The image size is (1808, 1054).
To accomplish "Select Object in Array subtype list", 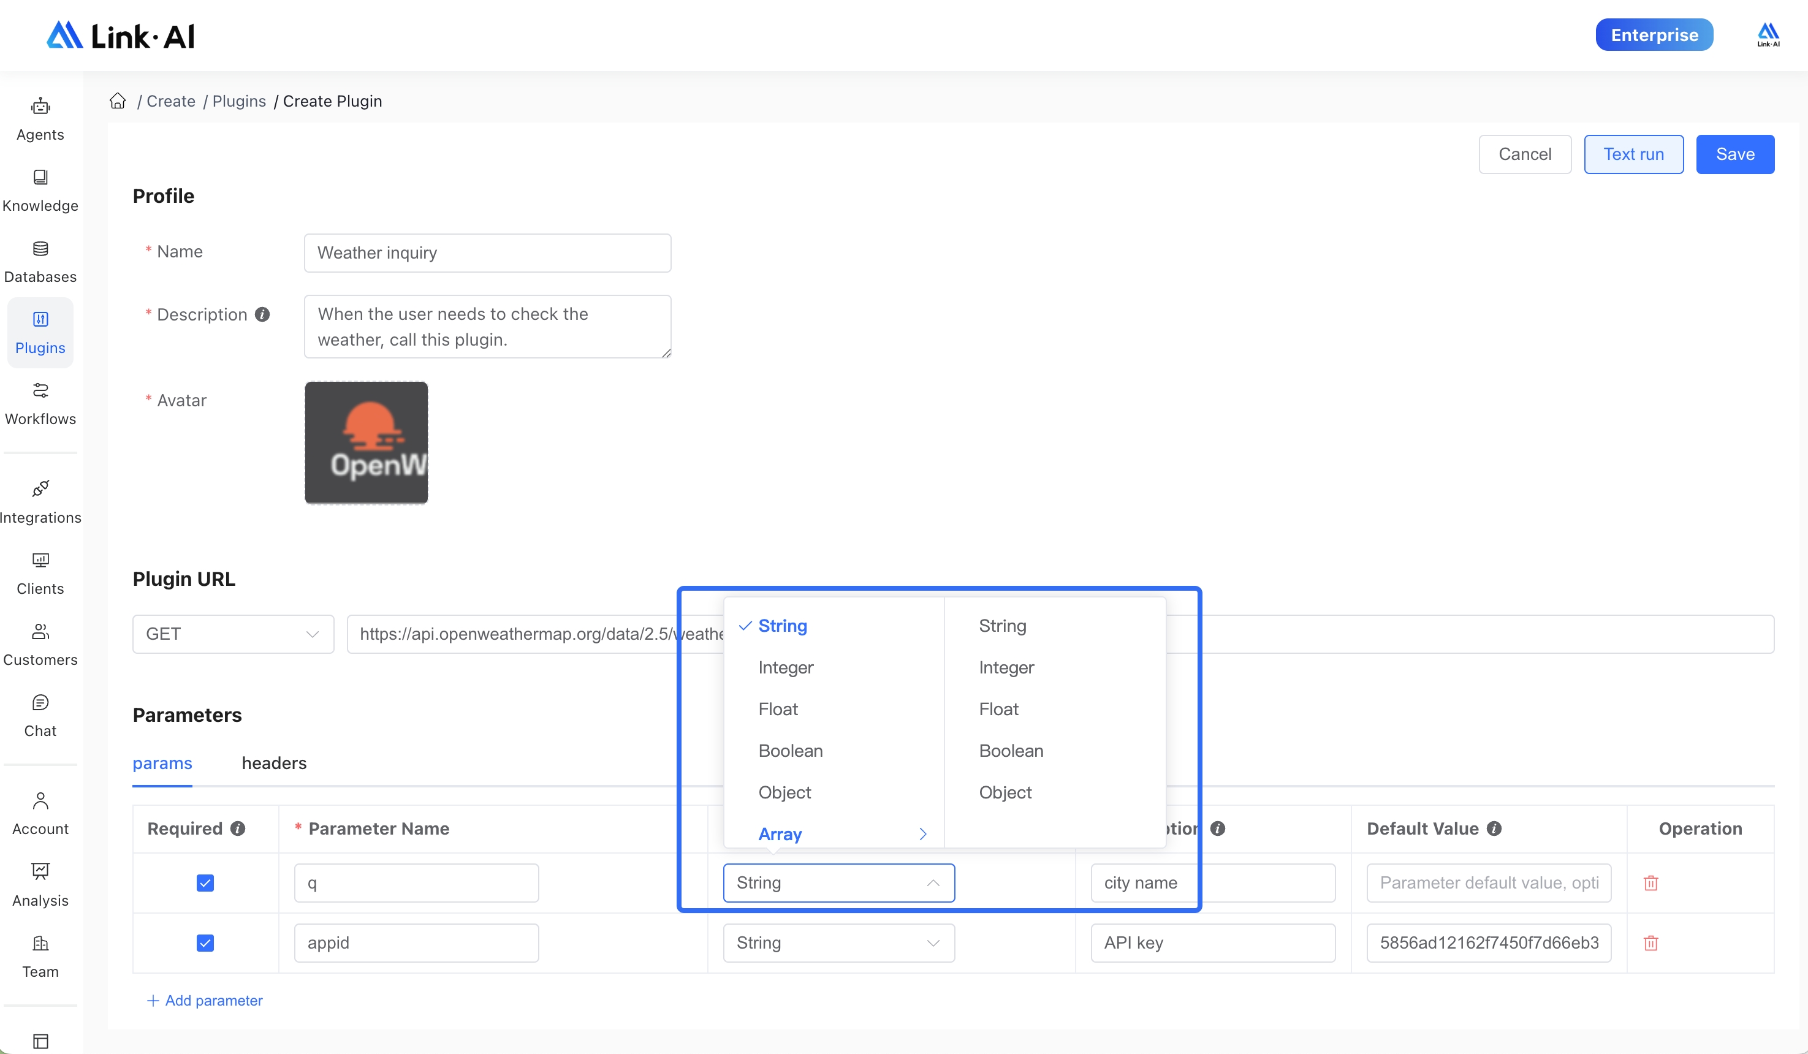I will (x=1055, y=792).
